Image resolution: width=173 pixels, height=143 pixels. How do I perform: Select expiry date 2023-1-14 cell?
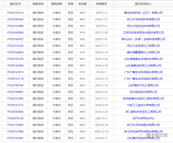coord(101,85)
